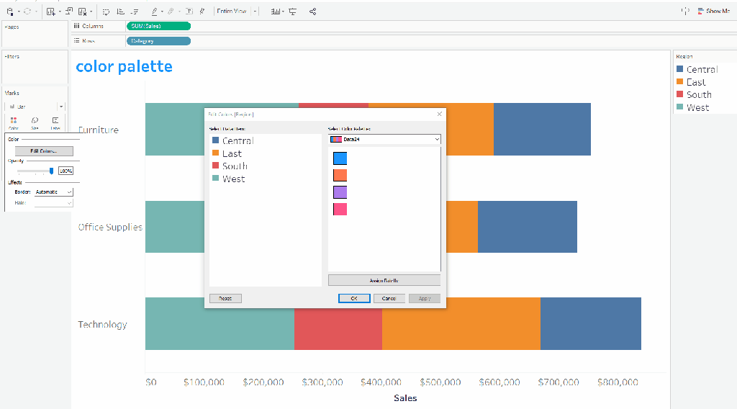Click the Share workbook icon in toolbar
The height and width of the screenshot is (409, 737).
coord(312,12)
